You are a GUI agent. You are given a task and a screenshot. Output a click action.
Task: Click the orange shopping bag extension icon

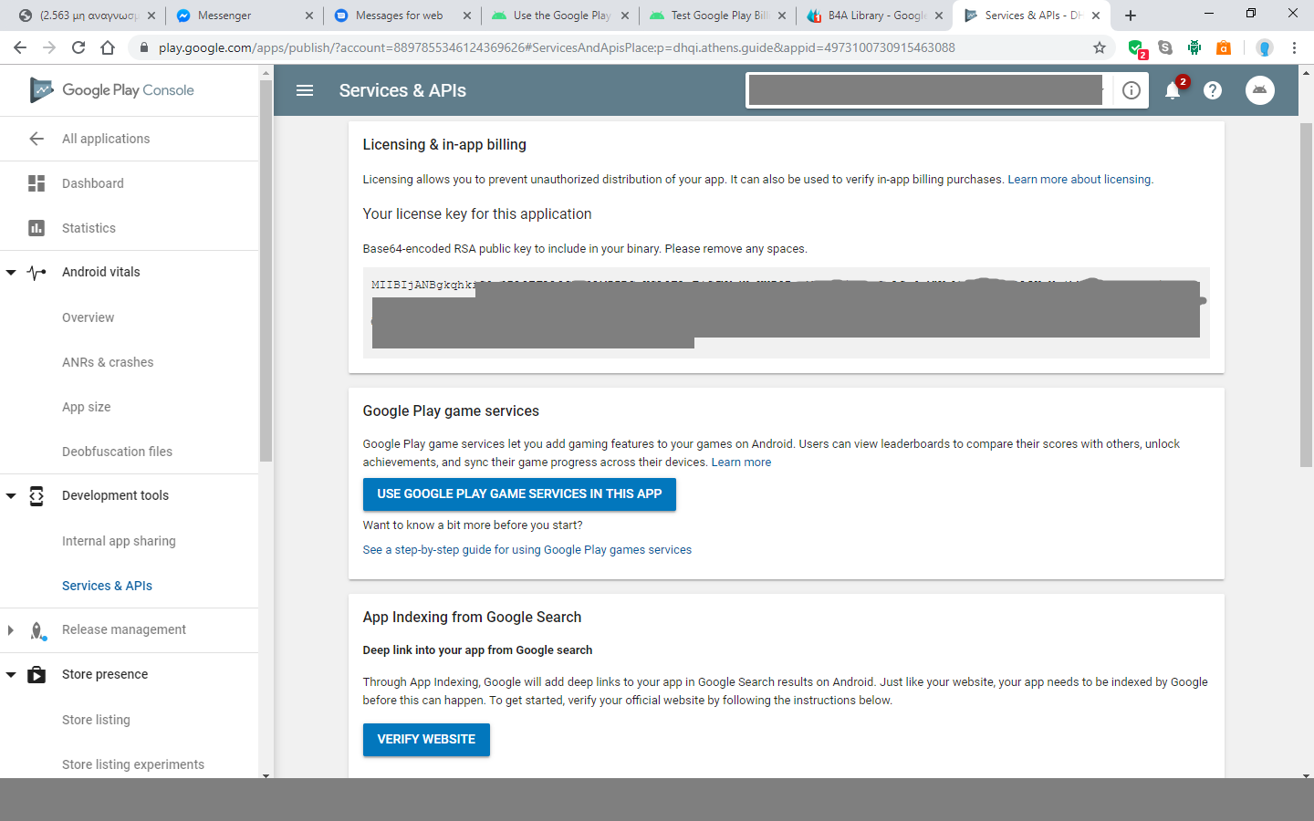1224,47
